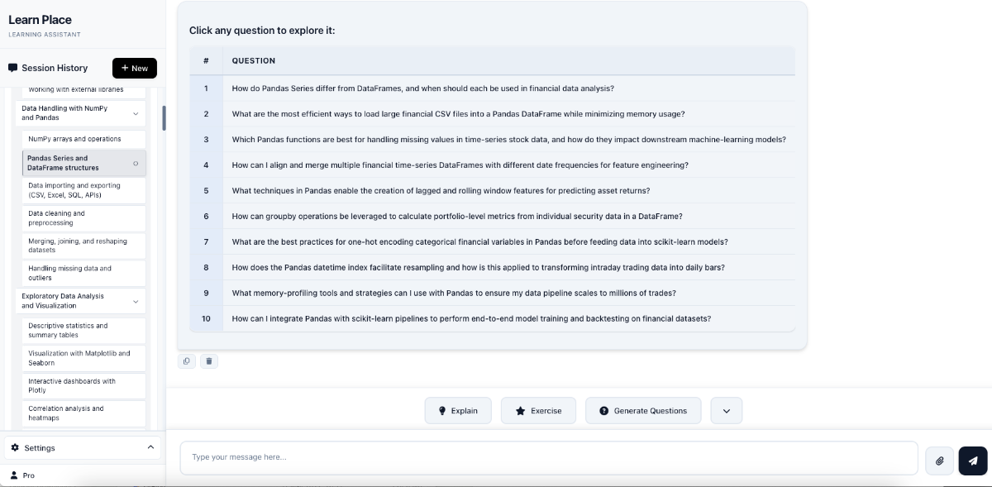Click the Session History chat bubble icon

pyautogui.click(x=12, y=67)
